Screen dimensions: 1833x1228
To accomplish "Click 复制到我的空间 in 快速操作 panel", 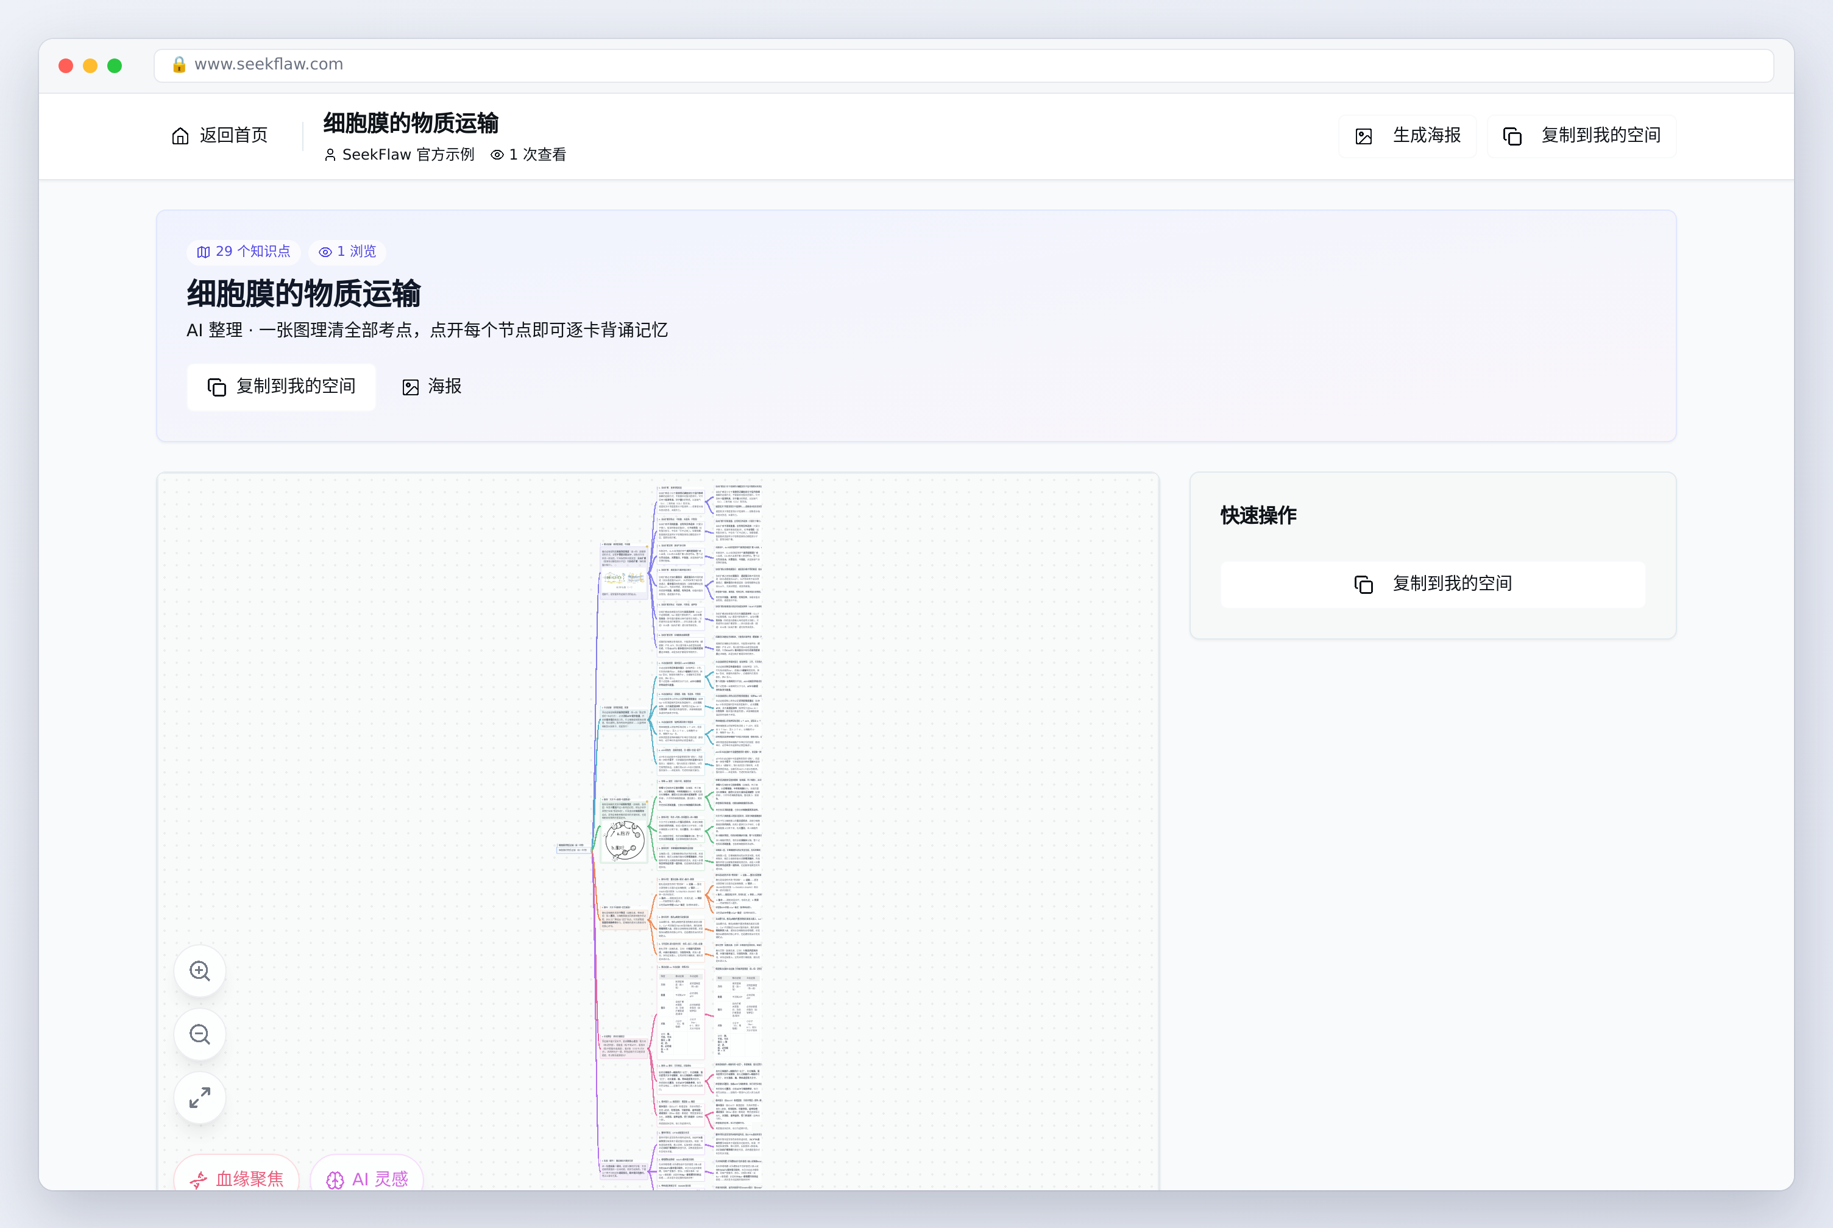I will coord(1433,584).
